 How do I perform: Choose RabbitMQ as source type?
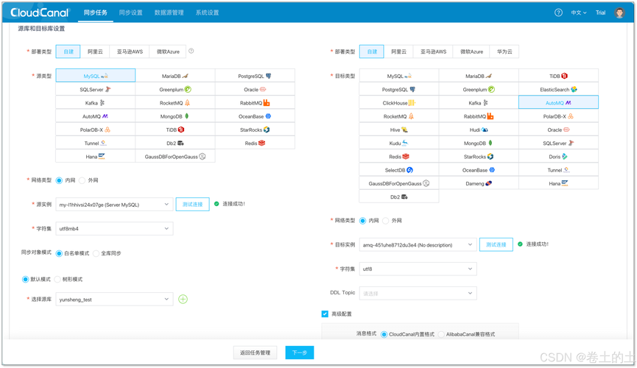click(255, 103)
